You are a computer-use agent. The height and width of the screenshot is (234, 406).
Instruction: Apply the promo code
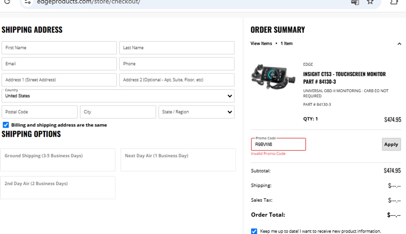pyautogui.click(x=391, y=144)
